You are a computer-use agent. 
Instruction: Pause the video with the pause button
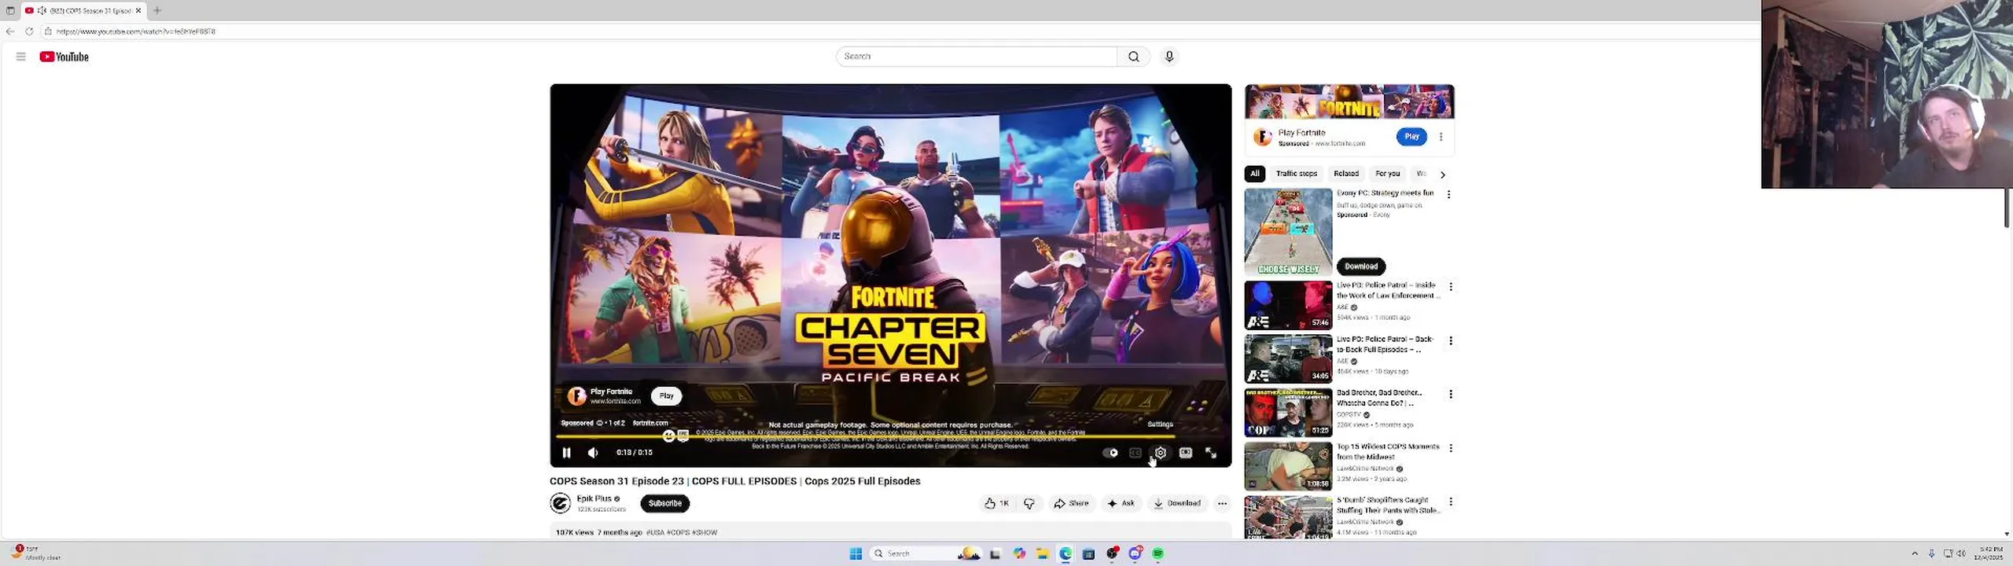[566, 453]
